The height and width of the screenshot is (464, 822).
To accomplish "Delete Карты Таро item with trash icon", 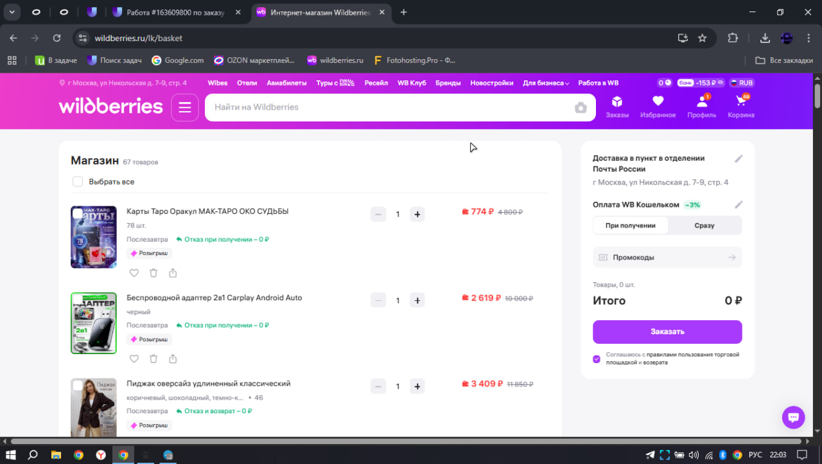I will click(153, 273).
